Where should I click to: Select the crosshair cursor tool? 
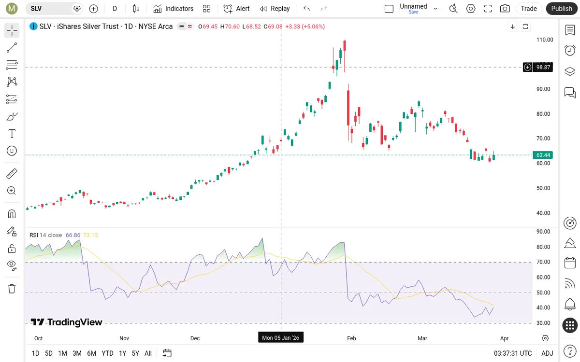pos(12,30)
